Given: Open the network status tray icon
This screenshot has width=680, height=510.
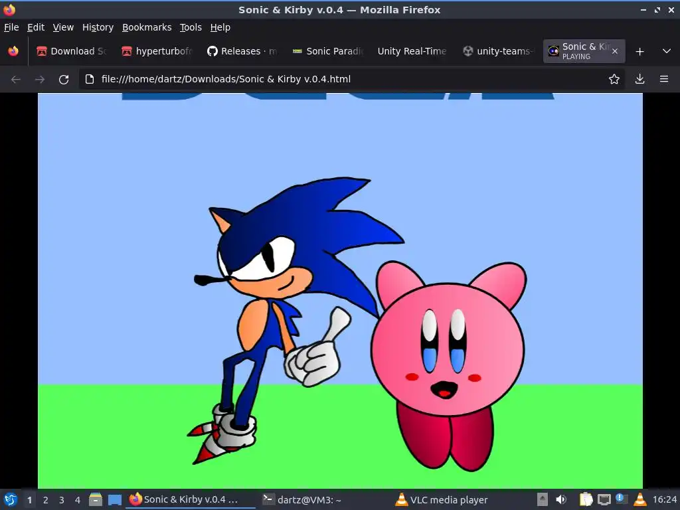Looking at the screenshot, I should point(604,499).
